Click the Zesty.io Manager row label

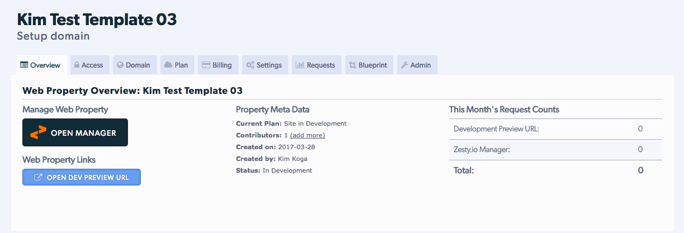click(x=482, y=149)
